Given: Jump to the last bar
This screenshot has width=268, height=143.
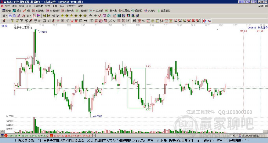Looking at the screenshot, I should click(x=49, y=16).
